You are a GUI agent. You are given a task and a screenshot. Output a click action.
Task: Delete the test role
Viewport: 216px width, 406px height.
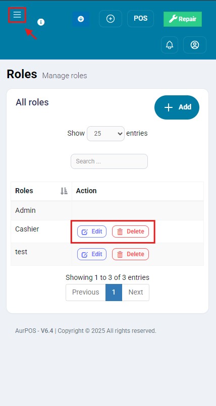[131, 254]
